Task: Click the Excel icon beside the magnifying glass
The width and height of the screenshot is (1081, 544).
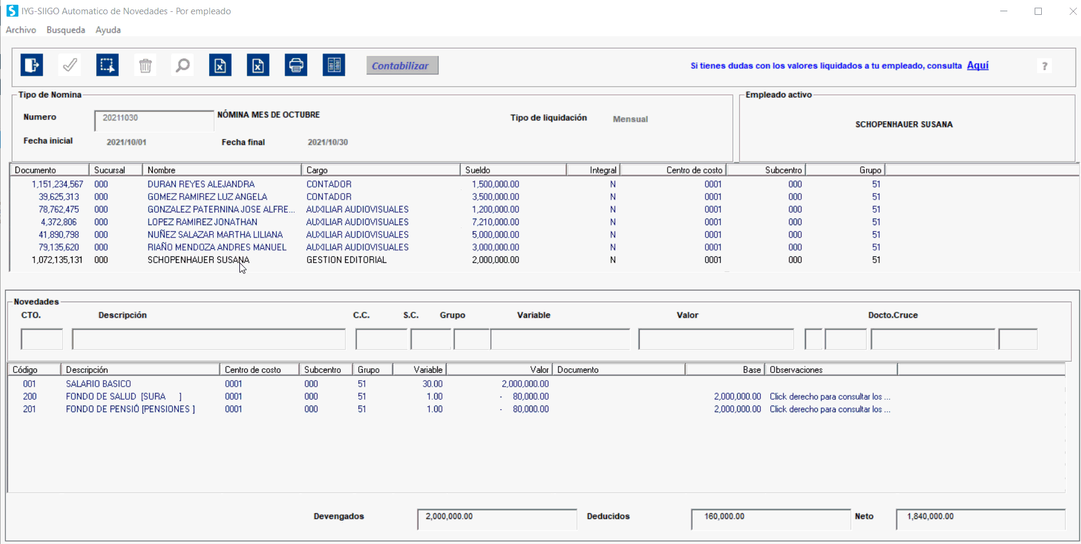Action: pyautogui.click(x=220, y=65)
